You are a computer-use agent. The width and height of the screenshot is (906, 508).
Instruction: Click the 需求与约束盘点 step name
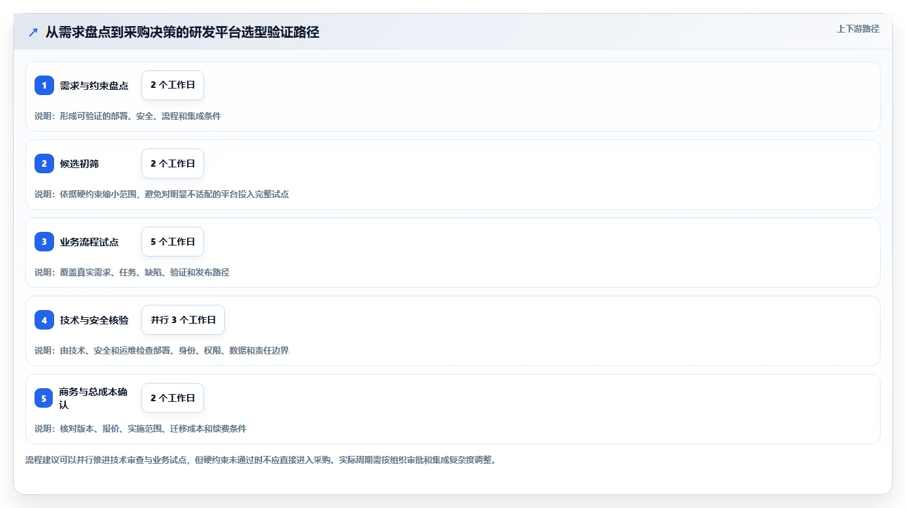coord(94,85)
